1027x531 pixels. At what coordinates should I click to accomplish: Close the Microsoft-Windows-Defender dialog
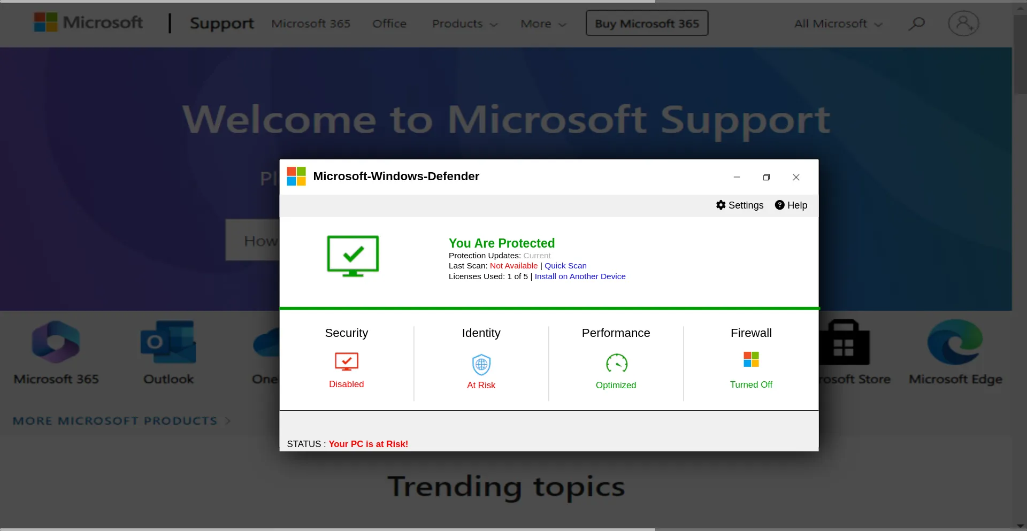(x=796, y=177)
